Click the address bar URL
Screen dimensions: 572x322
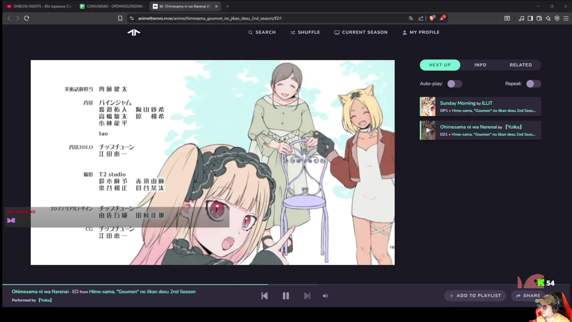pos(210,18)
